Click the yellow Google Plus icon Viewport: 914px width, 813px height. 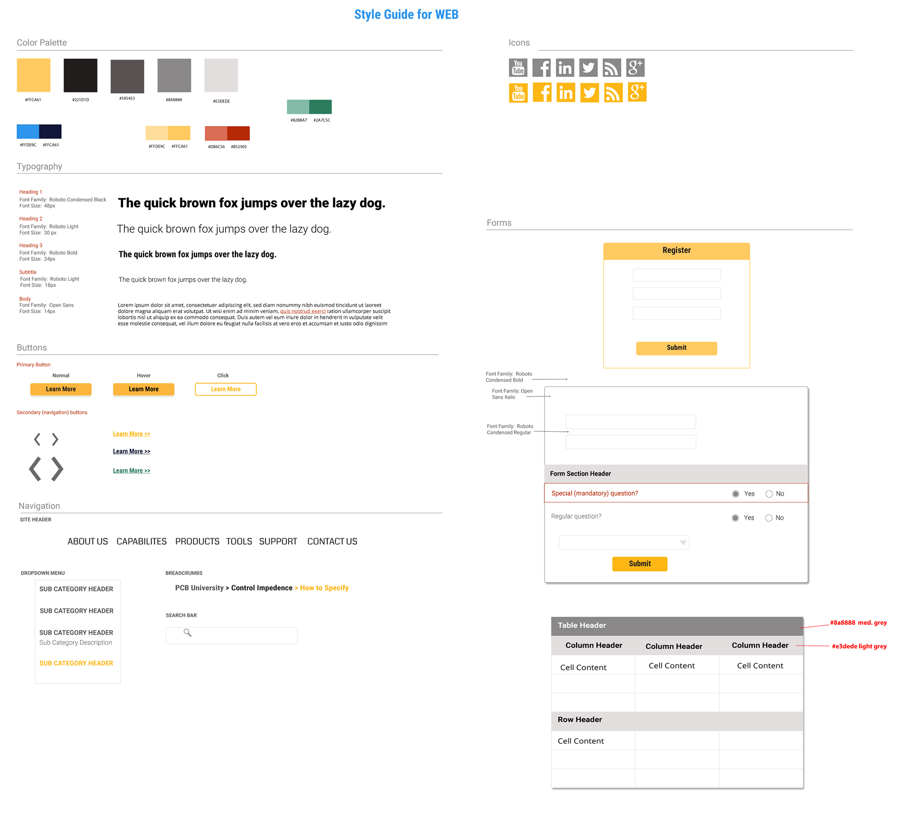coord(637,92)
